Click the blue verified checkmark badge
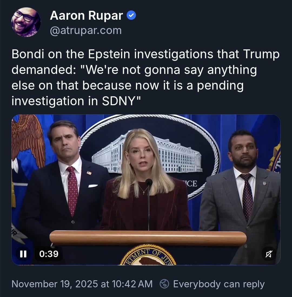 point(131,16)
